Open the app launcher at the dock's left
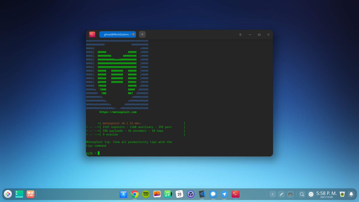The height and width of the screenshot is (202, 359). pyautogui.click(x=7, y=194)
